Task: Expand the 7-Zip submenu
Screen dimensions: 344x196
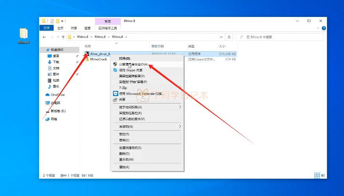Action: tap(147, 88)
